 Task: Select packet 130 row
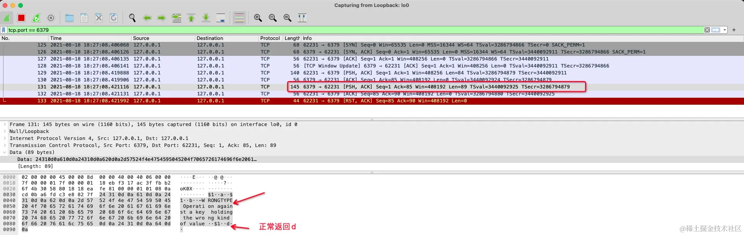pyautogui.click(x=372, y=80)
